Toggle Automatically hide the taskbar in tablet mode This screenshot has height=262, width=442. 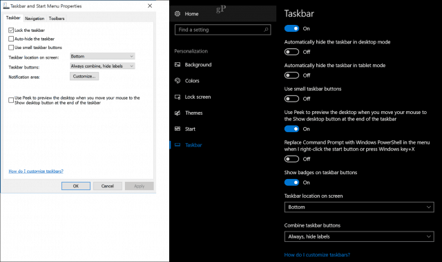[x=291, y=75]
